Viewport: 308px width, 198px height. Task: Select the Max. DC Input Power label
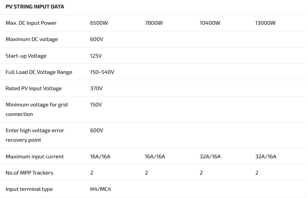click(31, 23)
